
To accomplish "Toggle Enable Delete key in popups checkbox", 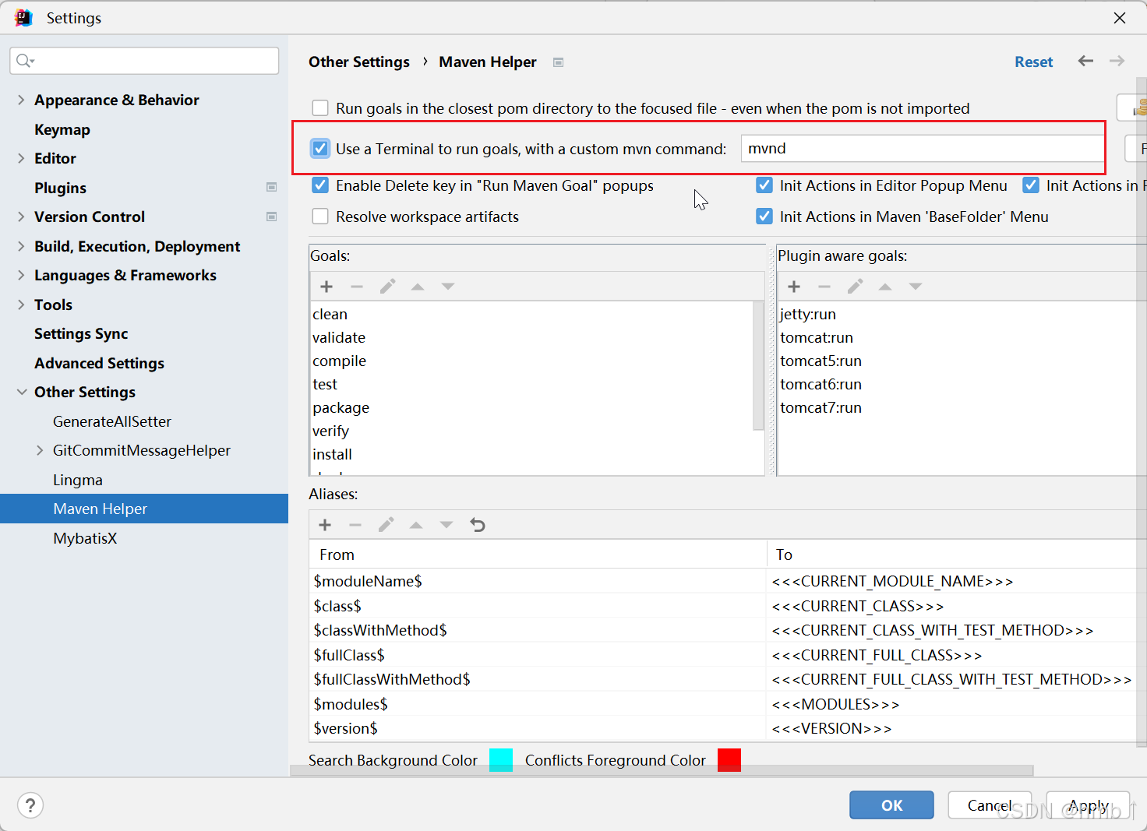I will (x=320, y=185).
